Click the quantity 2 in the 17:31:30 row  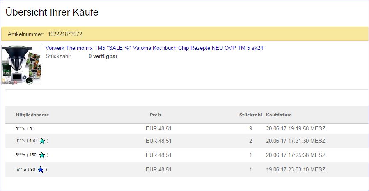point(251,141)
